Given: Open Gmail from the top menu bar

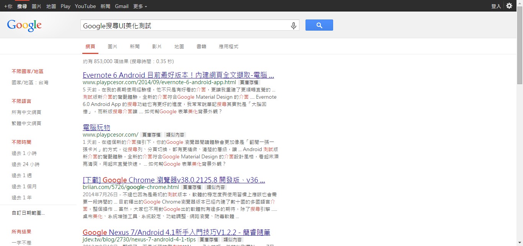Looking at the screenshot, I should 121,6.
